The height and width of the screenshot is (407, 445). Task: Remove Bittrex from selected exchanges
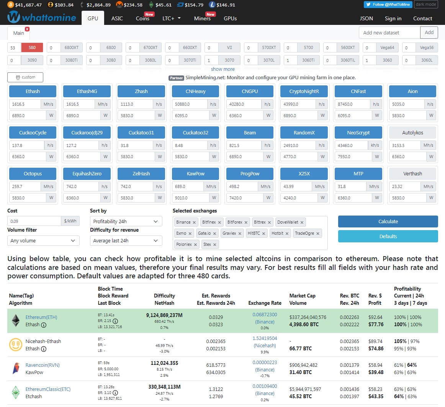[269, 222]
